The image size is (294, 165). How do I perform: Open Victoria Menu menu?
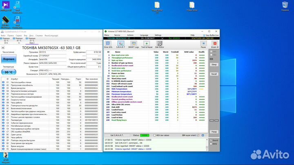click(107, 35)
